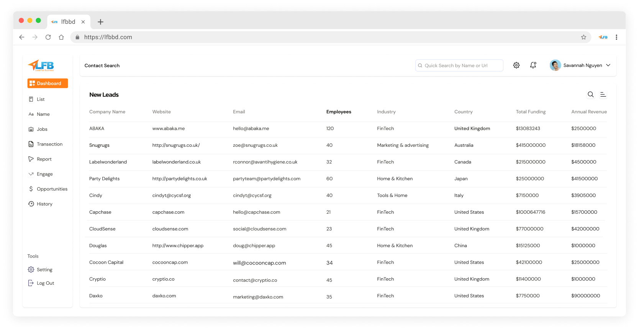The image size is (639, 331).
Task: Click the Opportunities dollar icon
Action: pyautogui.click(x=31, y=189)
